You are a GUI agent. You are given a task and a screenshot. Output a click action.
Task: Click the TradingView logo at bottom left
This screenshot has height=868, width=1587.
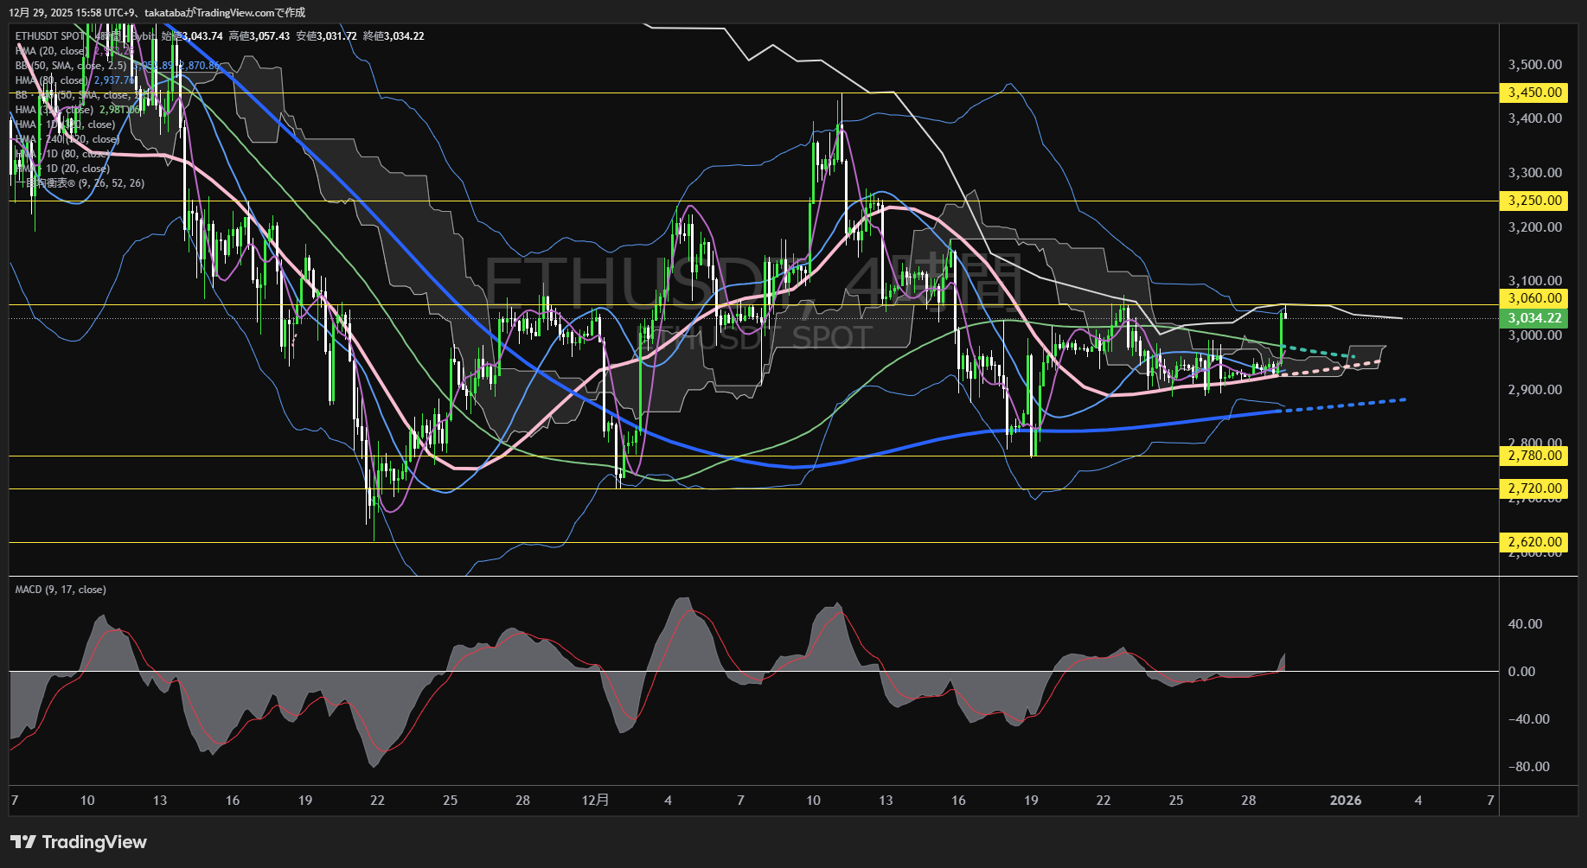[x=79, y=842]
